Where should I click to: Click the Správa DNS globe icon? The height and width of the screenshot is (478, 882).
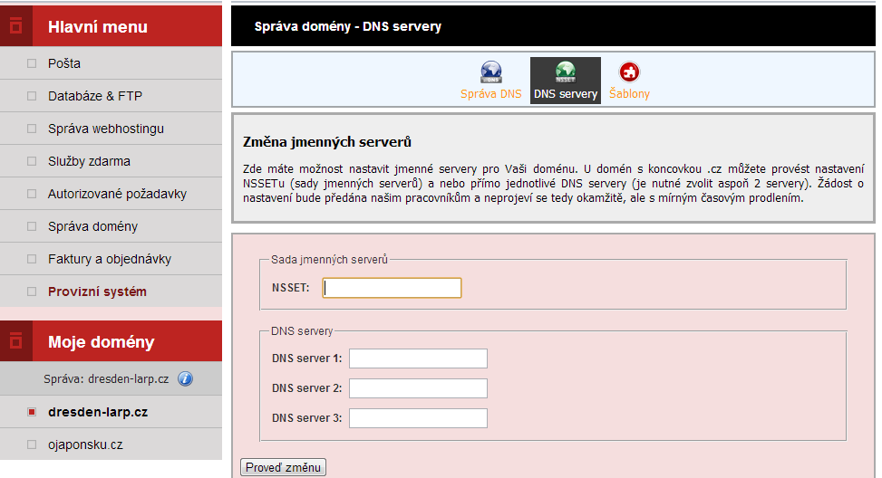490,72
